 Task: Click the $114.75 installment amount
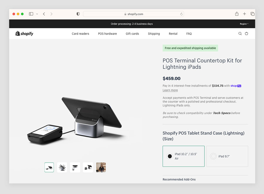218,86
